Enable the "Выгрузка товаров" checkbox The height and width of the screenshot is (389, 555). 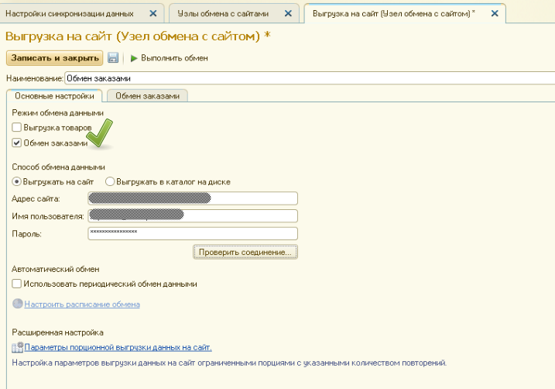point(17,128)
